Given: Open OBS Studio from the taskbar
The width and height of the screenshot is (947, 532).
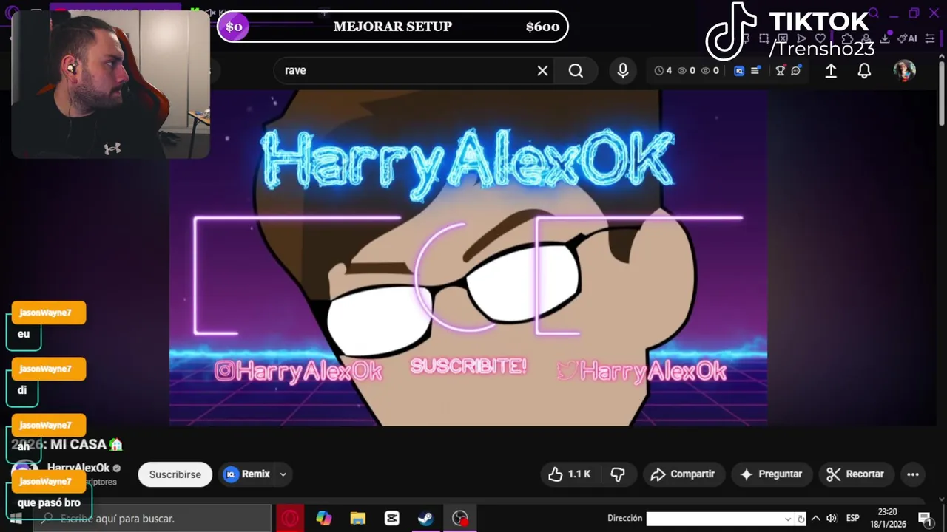Looking at the screenshot, I should (460, 519).
